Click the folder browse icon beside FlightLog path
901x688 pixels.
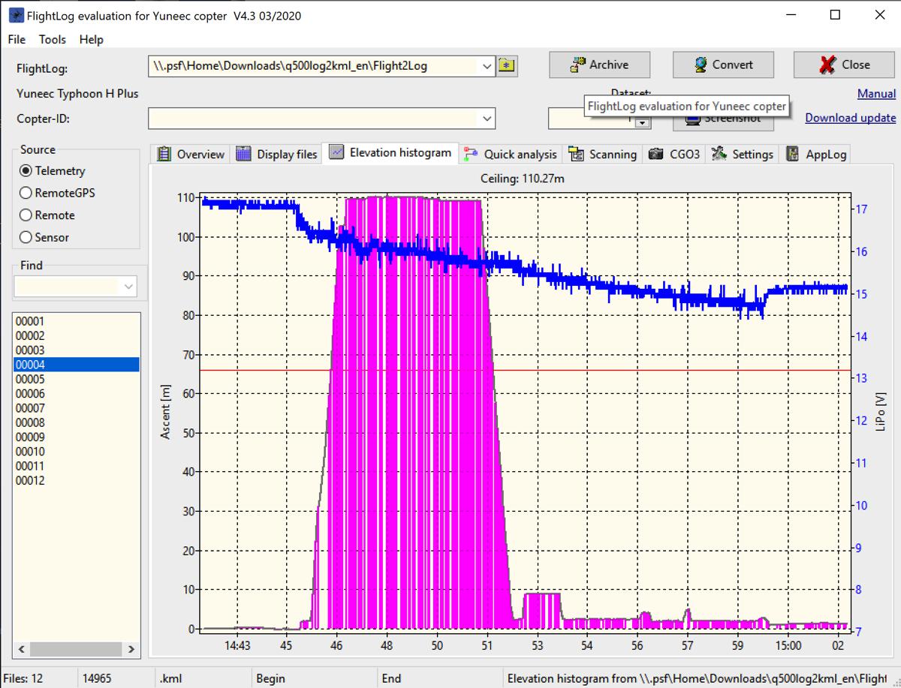pos(508,66)
